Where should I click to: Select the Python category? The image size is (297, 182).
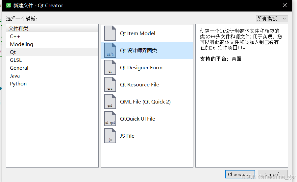click(x=52, y=84)
